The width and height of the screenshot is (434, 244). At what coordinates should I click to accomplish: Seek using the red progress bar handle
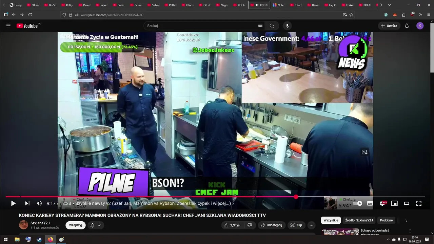pos(296,197)
